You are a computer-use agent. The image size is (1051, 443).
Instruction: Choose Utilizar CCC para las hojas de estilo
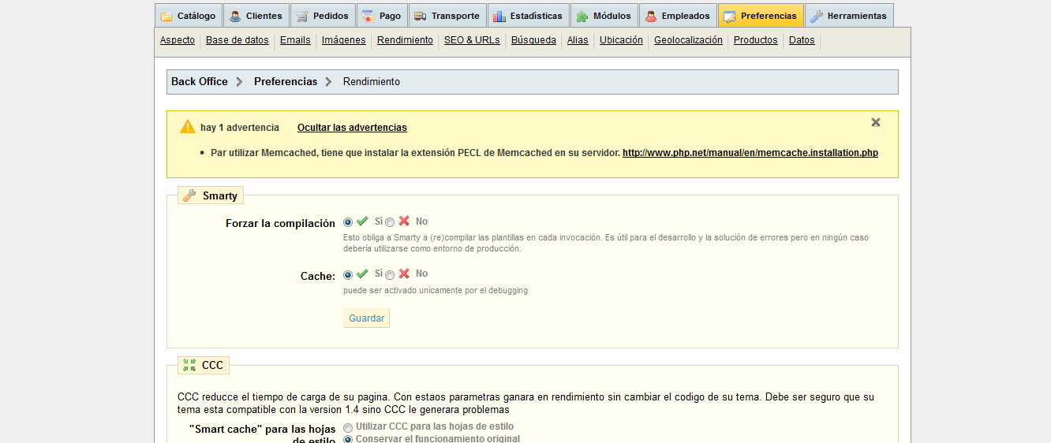(348, 426)
